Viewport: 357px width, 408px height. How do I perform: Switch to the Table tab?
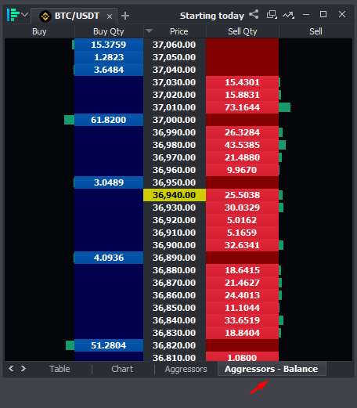[59, 369]
